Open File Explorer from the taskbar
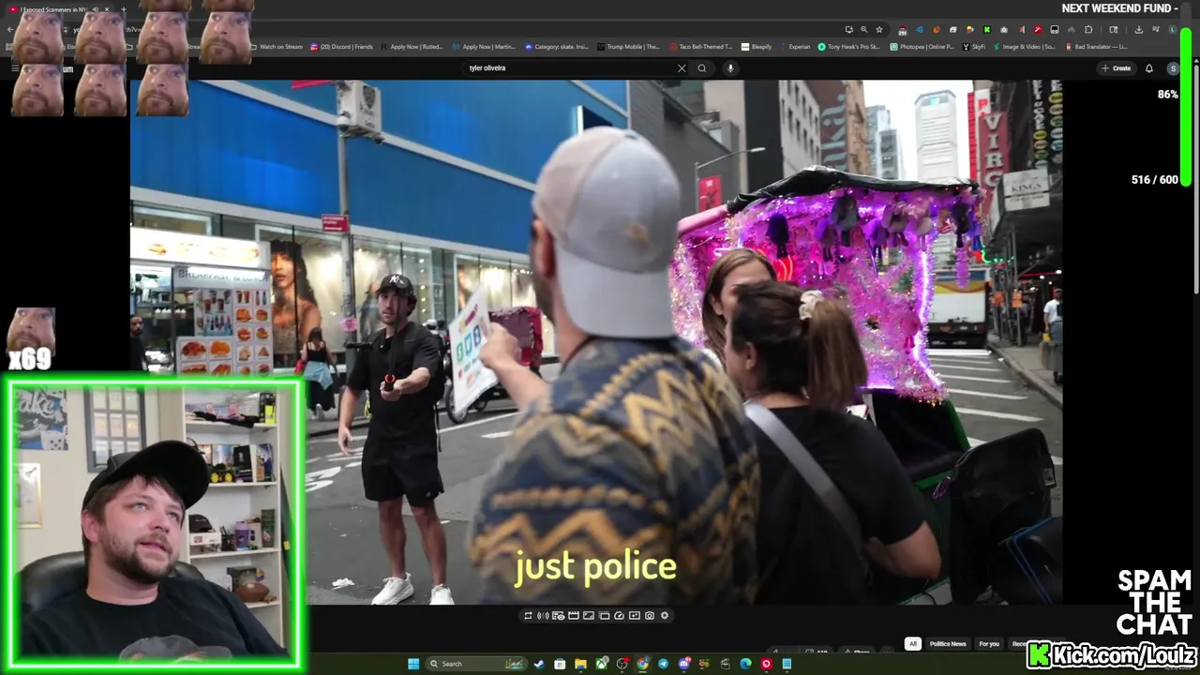1200x675 pixels. pos(580,664)
